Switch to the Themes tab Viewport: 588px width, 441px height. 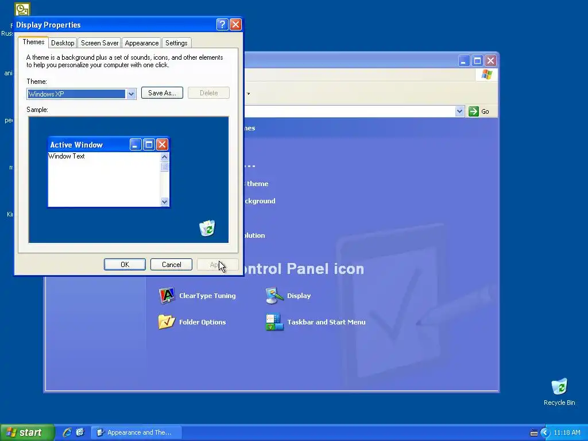[33, 42]
